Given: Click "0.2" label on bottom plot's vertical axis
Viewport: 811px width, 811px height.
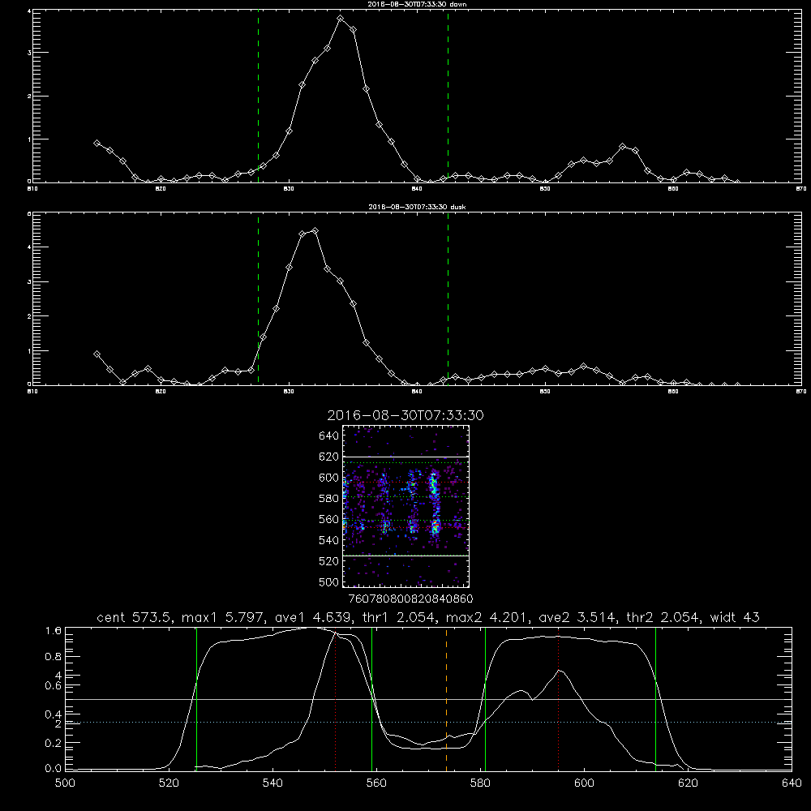Looking at the screenshot, I should pos(54,743).
